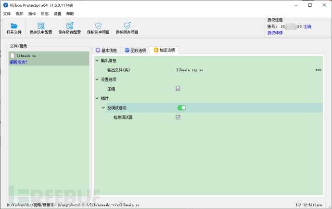Image resolution: width=332 pixels, height=209 pixels.
Task: Open the 帮助 menu
Action: (x=70, y=14)
